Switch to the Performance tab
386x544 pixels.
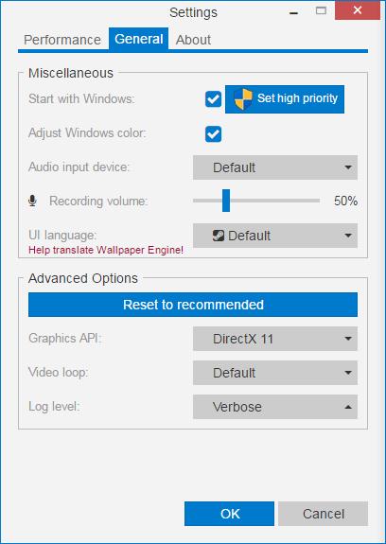click(x=62, y=40)
